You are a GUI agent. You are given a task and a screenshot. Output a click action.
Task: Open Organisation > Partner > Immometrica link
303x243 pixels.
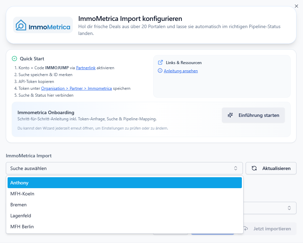click(76, 88)
